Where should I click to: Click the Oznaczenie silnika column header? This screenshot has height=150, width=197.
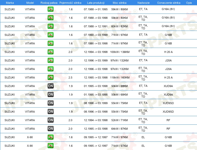169,3
